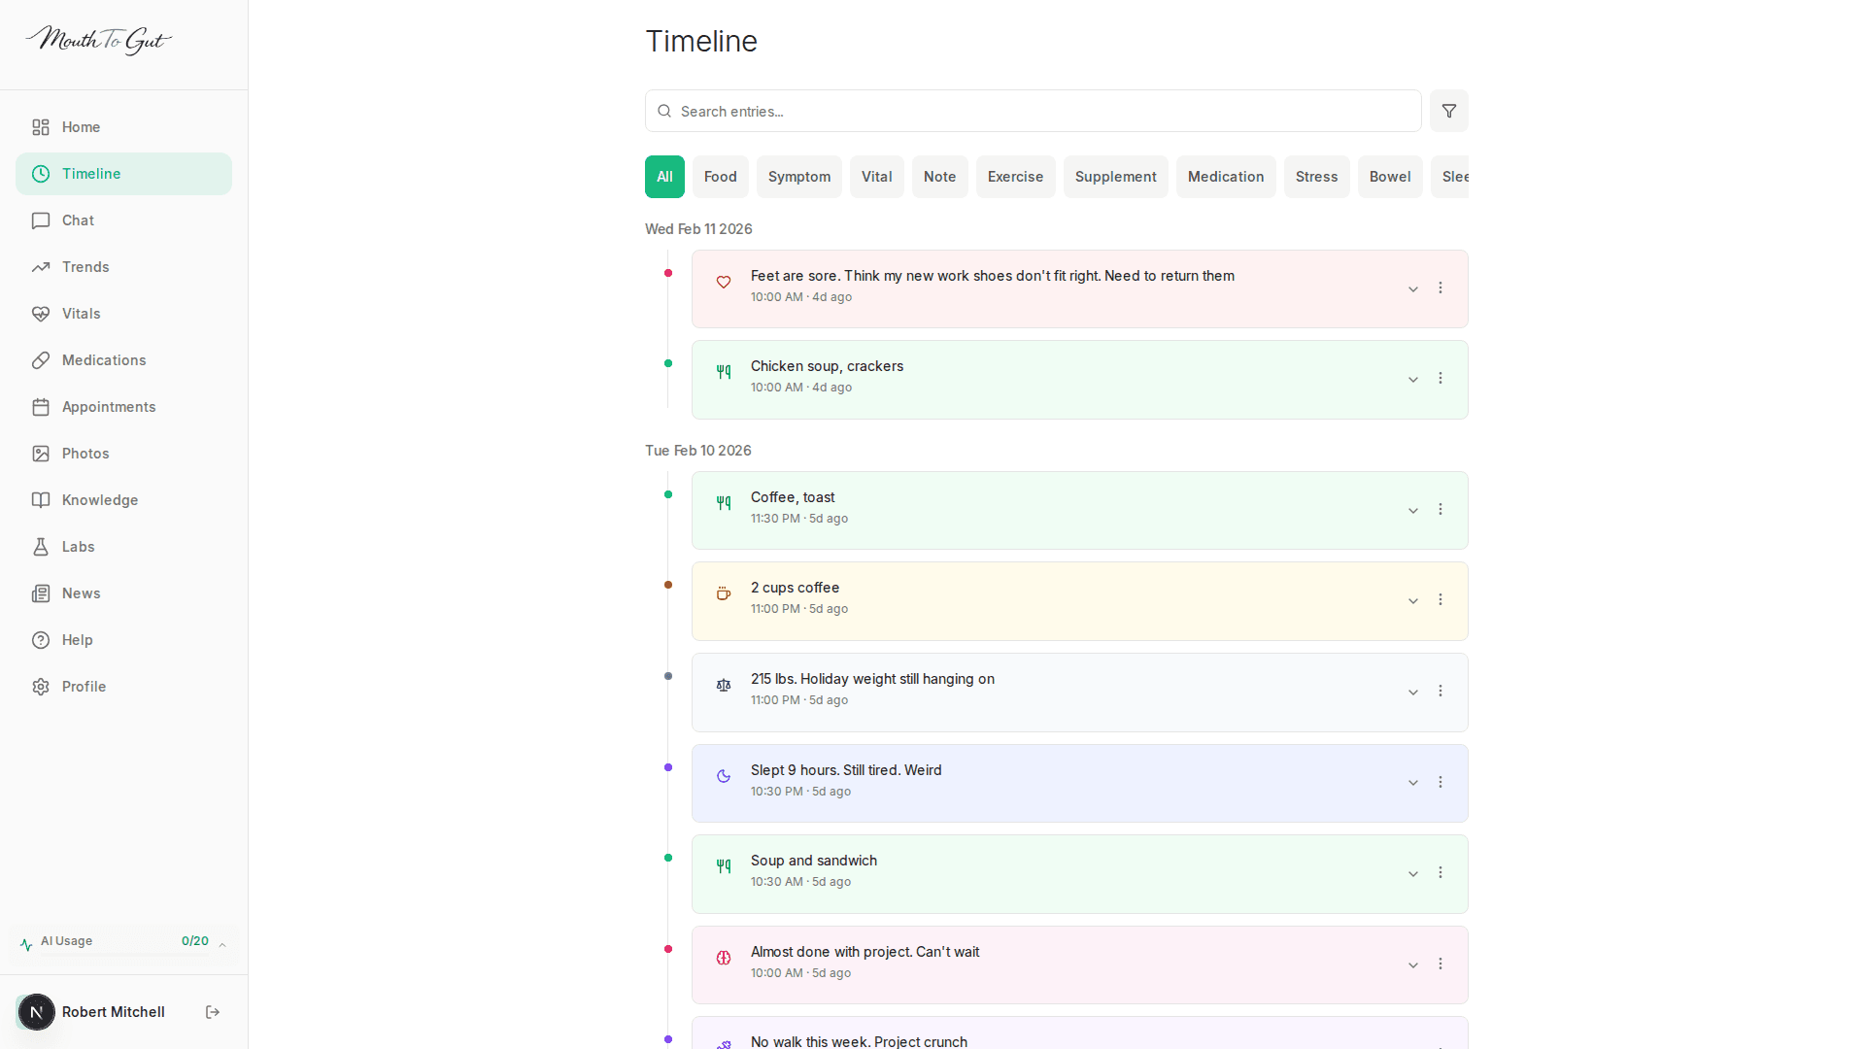Collapse the AI Usage panel chevron

point(221,941)
